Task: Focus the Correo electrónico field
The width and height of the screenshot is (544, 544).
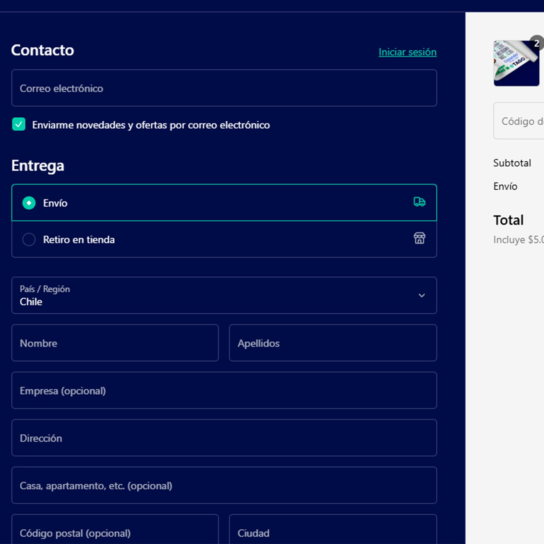Action: pos(224,88)
